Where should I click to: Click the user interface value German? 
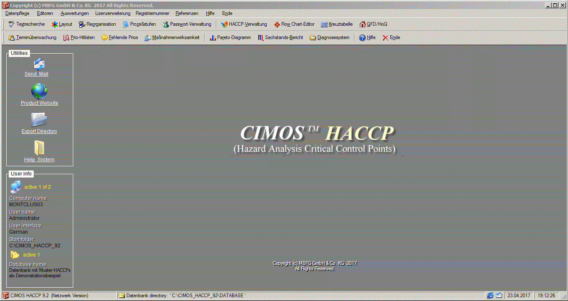click(x=18, y=232)
